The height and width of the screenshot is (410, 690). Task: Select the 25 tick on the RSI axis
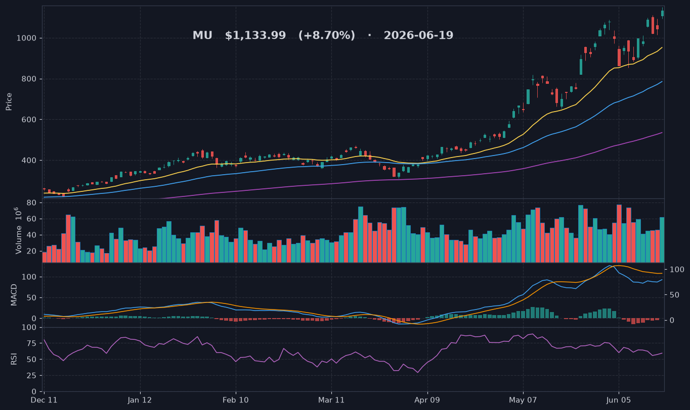tap(31, 376)
